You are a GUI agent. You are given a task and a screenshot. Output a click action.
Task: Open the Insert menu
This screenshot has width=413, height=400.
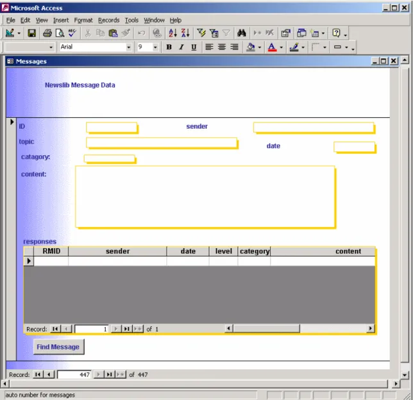(61, 21)
